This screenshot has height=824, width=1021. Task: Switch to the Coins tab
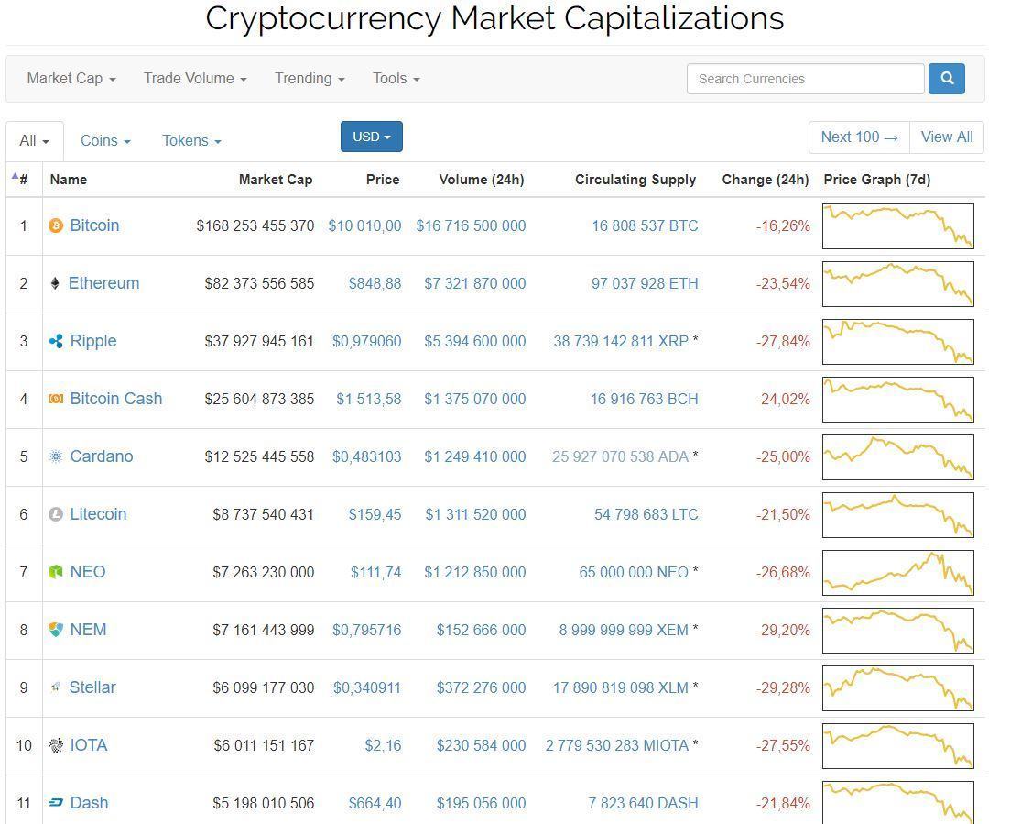[x=105, y=141]
